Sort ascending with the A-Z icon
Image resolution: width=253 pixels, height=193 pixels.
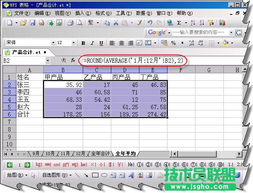(x=193, y=23)
